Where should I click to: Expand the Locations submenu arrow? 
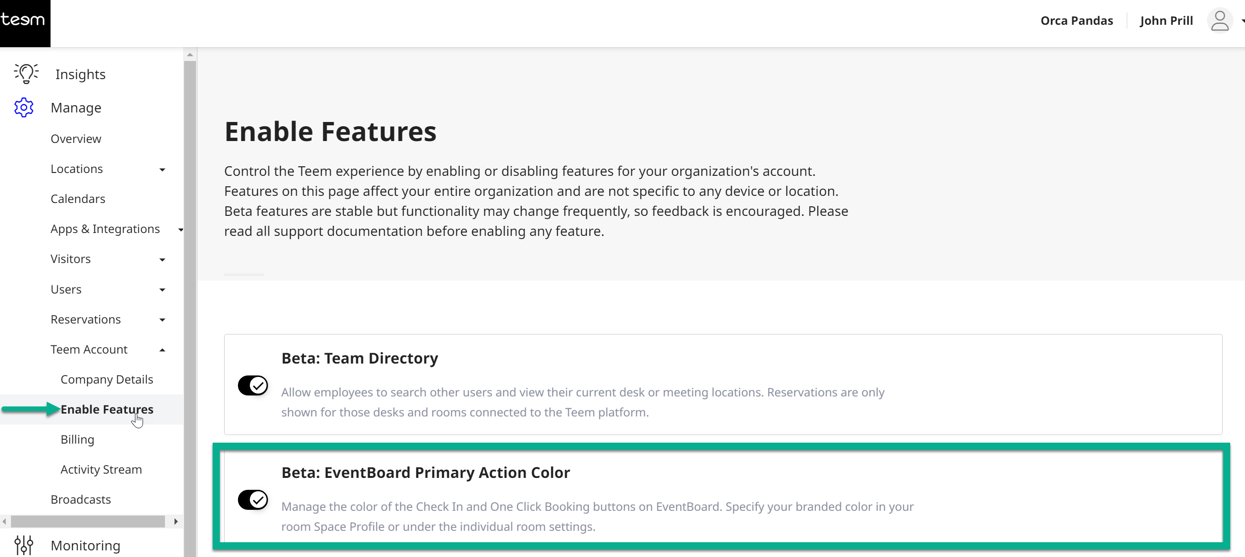tap(163, 170)
